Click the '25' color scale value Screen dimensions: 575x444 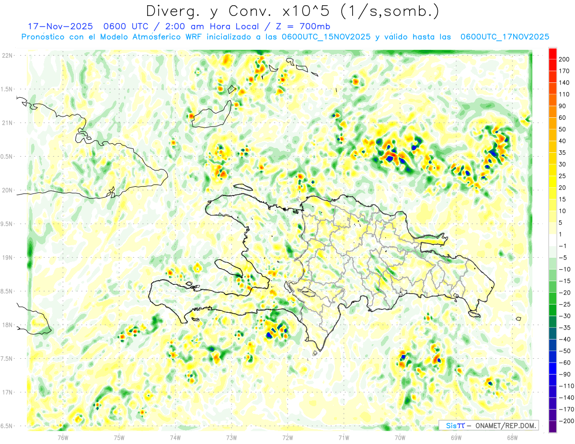[563, 176]
